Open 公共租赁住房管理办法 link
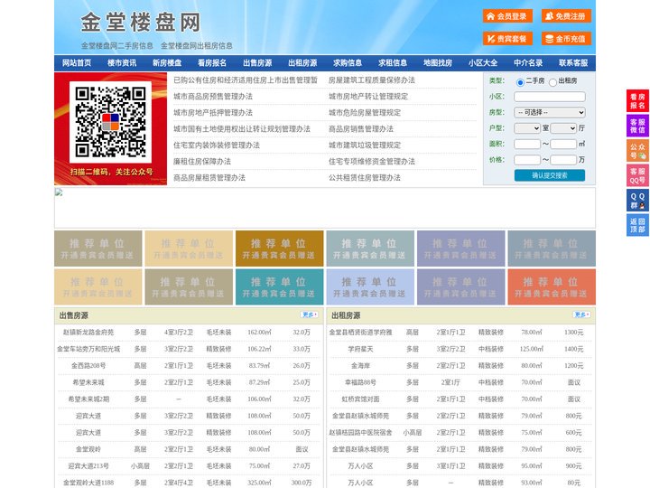Viewport: 650px width, 488px height. tap(365, 178)
